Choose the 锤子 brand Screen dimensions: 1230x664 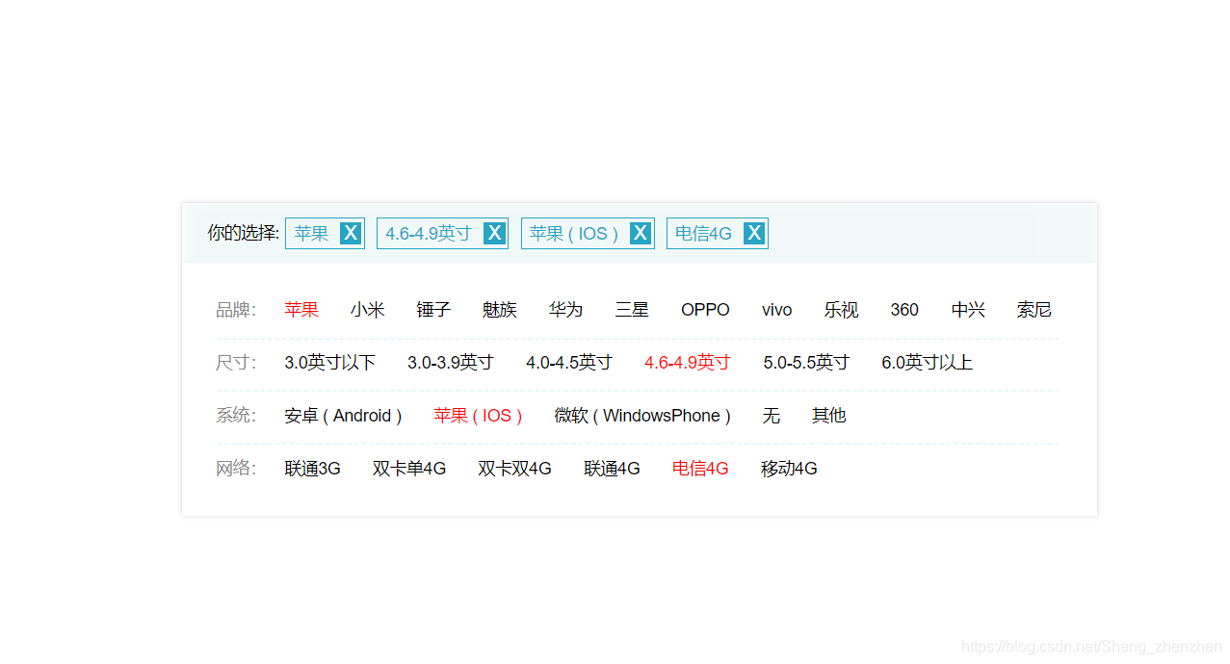coord(433,310)
